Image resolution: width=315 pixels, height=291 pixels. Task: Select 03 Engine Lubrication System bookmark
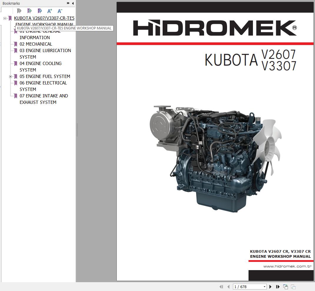click(45, 51)
